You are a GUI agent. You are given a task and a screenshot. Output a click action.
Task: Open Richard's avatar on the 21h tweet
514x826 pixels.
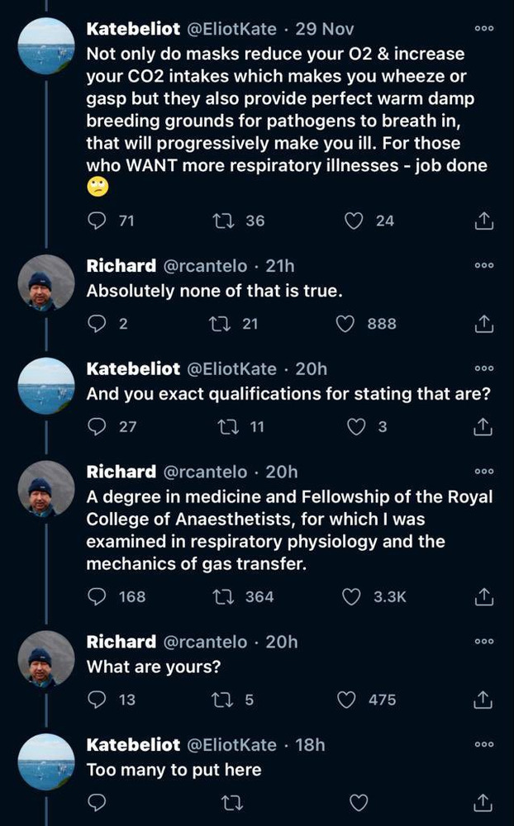click(47, 283)
